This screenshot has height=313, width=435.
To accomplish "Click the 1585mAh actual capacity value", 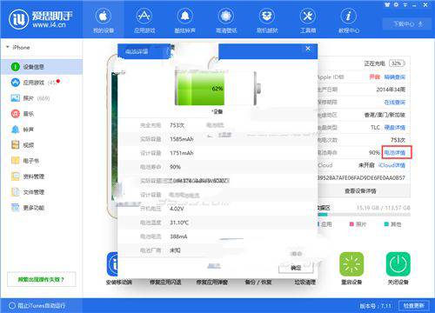I will [182, 139].
